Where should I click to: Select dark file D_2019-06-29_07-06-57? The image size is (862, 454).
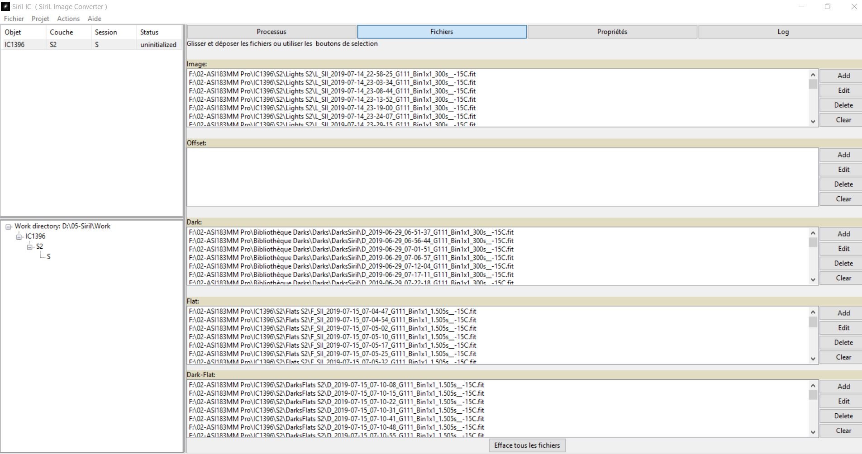click(x=351, y=258)
